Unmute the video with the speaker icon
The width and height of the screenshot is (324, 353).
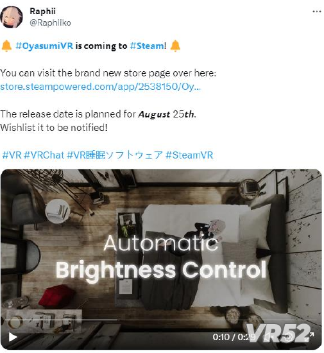(268, 337)
